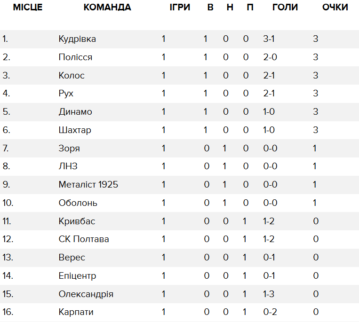Viewport: 359px width, 322px height.
Task: Click on Динамо in the table
Action: (x=75, y=112)
